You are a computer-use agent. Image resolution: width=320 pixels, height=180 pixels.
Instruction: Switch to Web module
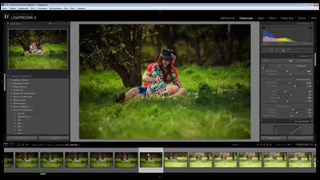click(313, 18)
